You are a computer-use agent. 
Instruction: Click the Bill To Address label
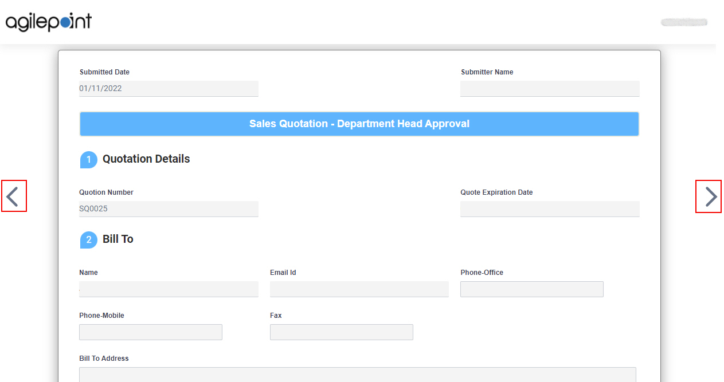click(104, 359)
